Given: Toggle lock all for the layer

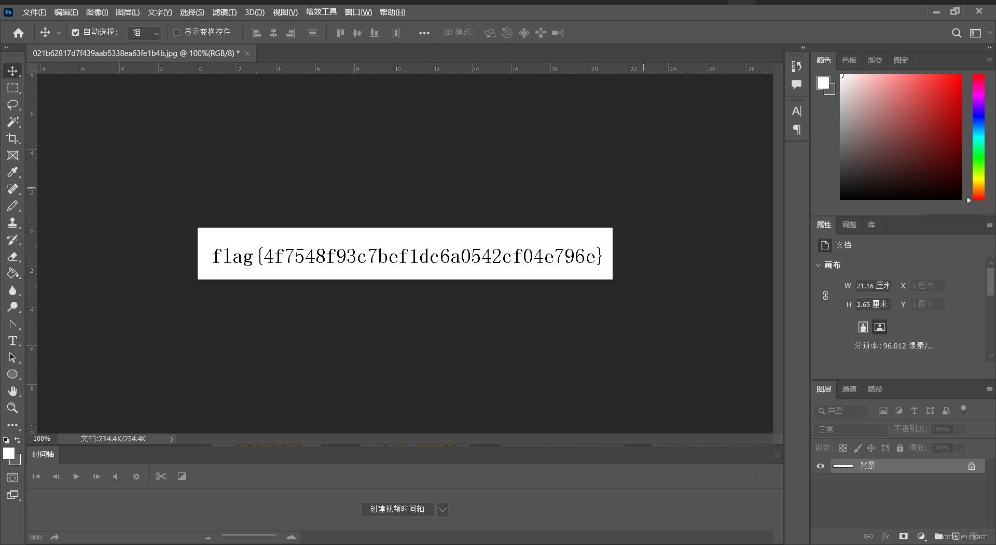Looking at the screenshot, I should pyautogui.click(x=900, y=448).
